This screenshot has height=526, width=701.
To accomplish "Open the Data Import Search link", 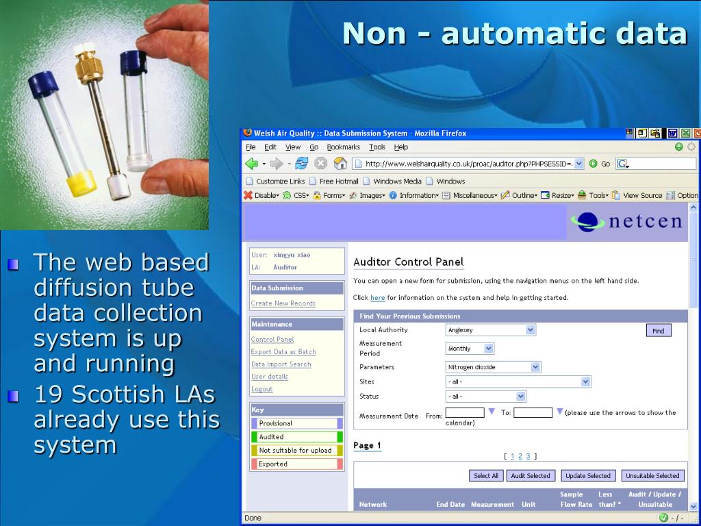I will point(281,364).
